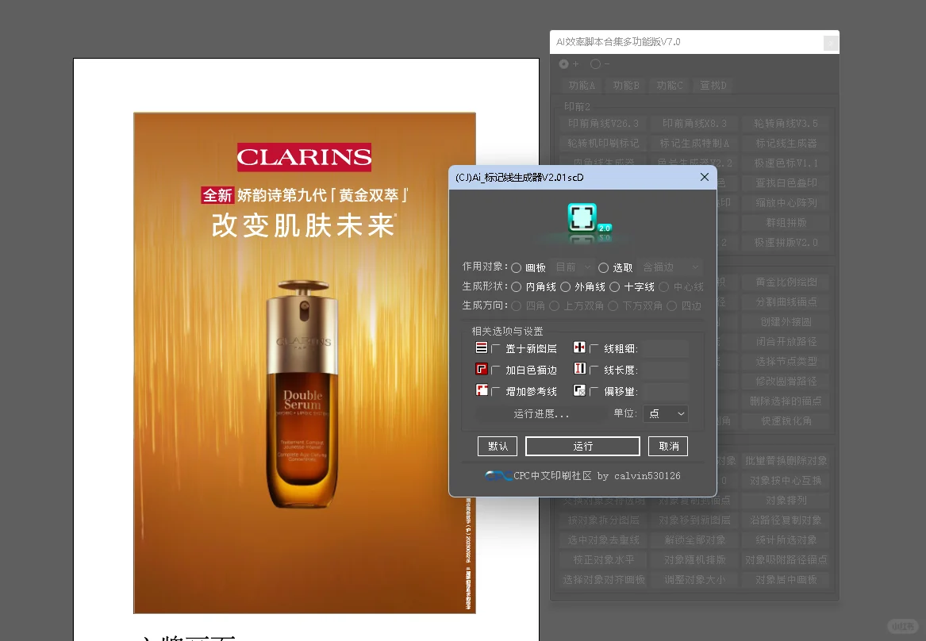Expand the dropdown beside 画板 showing 目前
926x641 pixels.
(x=572, y=267)
